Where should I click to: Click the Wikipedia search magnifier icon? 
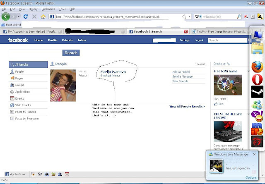(239, 17)
